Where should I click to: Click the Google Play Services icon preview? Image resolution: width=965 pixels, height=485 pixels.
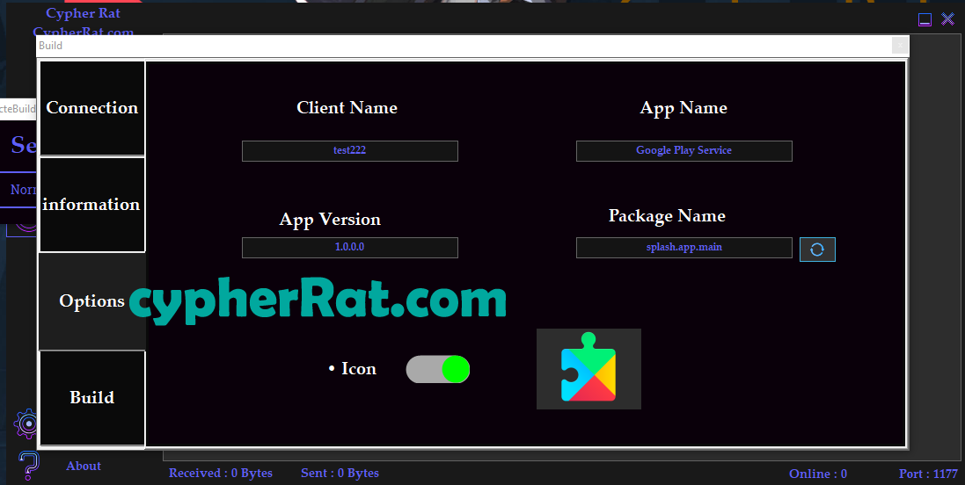point(589,369)
